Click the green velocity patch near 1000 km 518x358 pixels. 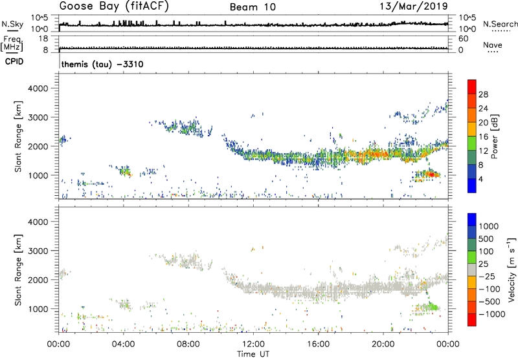point(432,307)
